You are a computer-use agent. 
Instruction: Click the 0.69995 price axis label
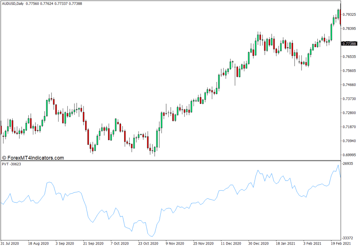[349, 155]
